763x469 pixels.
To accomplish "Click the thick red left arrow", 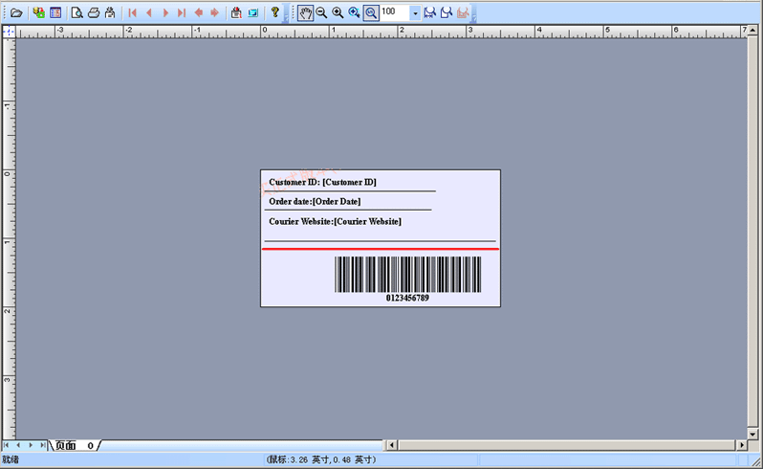I will click(199, 12).
